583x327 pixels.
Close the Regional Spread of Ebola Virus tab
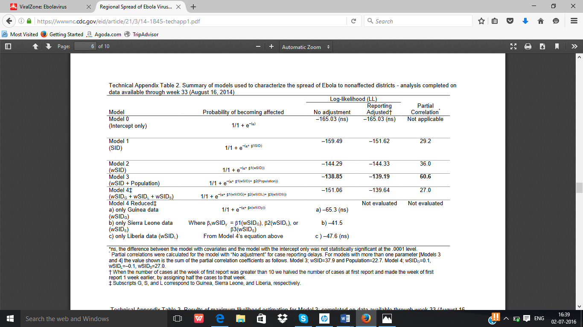click(179, 7)
